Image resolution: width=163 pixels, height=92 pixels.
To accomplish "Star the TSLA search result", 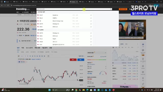I will [x=91, y=39].
